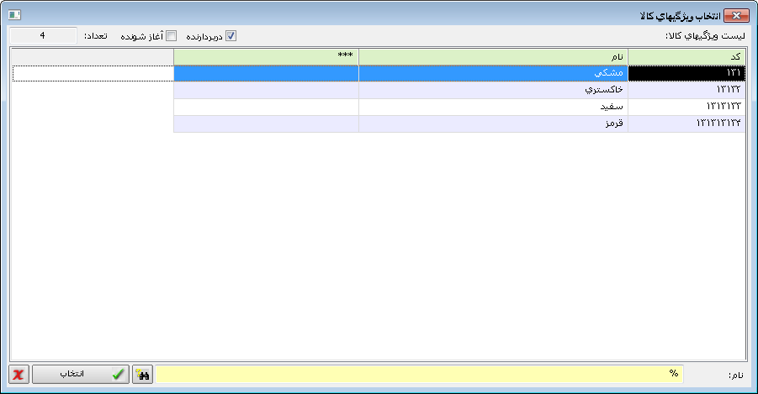The width and height of the screenshot is (758, 394).
Task: Click code cell ۱۲۱۲۱۲۱۲۴
Action: click(686, 123)
